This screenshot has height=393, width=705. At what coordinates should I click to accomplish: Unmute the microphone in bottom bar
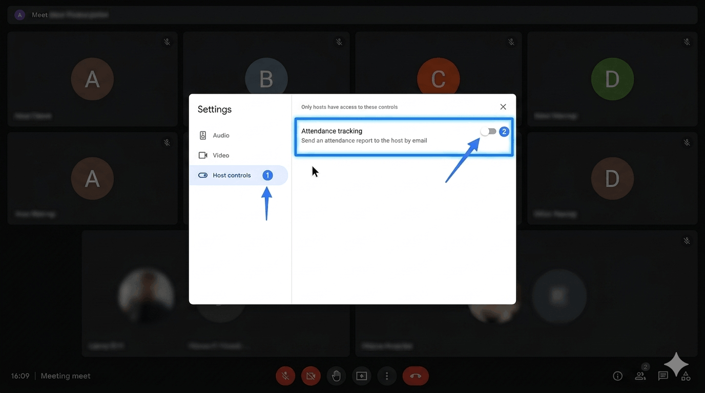285,376
